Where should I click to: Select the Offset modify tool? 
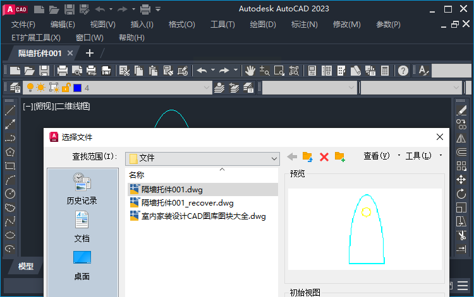(x=461, y=152)
